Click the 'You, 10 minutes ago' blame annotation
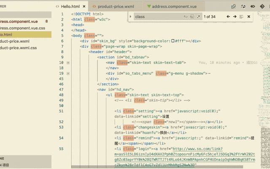 point(219,63)
